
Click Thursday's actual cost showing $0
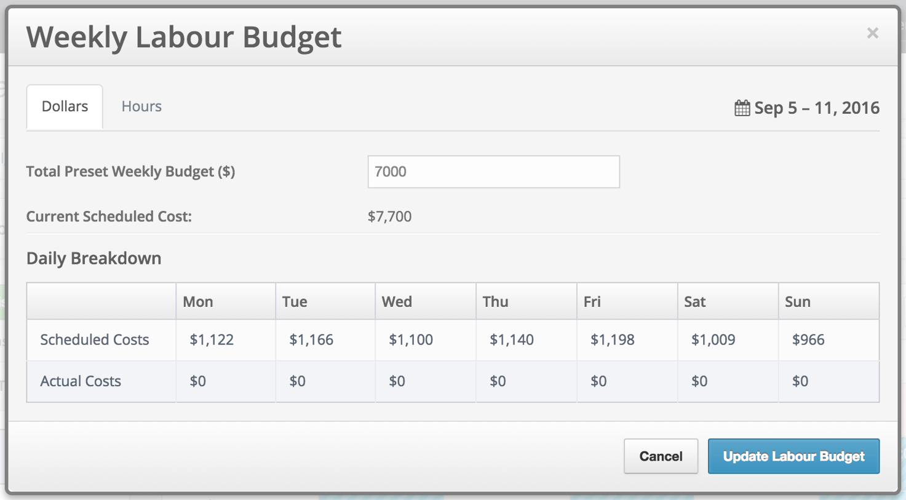click(x=498, y=381)
